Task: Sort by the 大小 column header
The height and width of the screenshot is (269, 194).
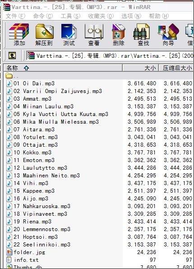Action: tap(140, 68)
